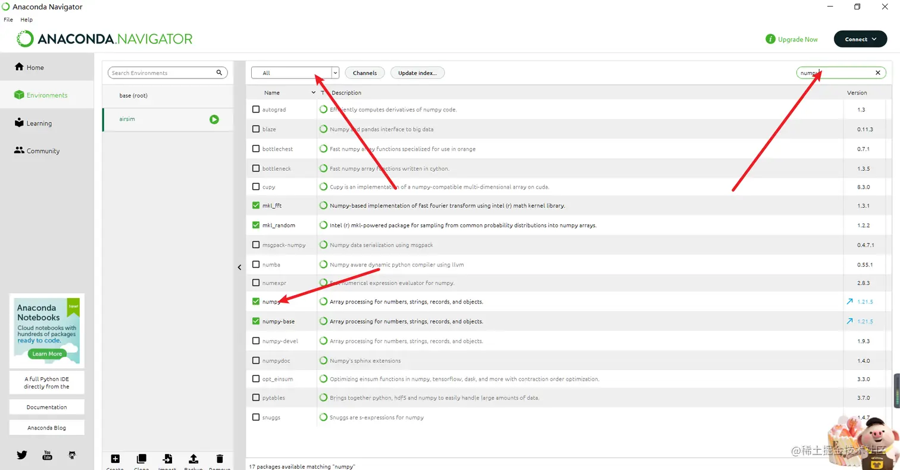Click the Remove environment trash icon
This screenshot has height=470, width=900.
tap(220, 459)
